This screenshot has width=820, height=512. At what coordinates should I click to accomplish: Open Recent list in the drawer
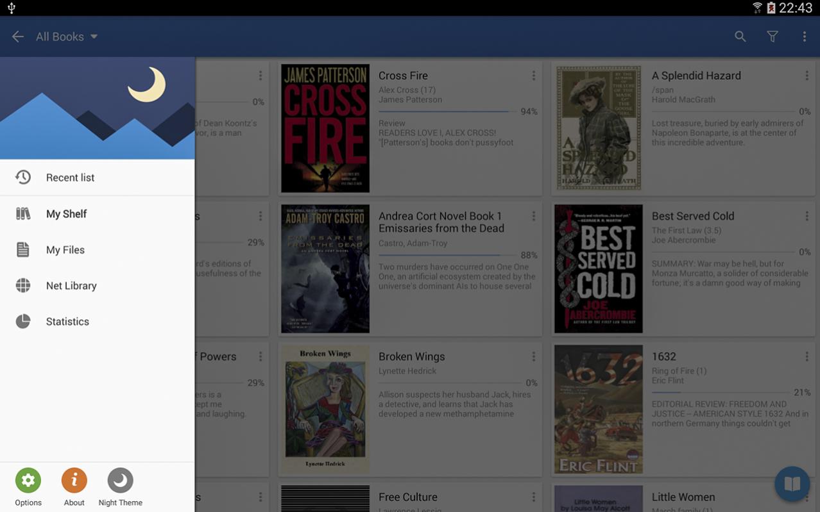click(98, 178)
